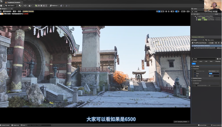Click the Outliner search field with postp
This screenshot has height=127, width=222.
pyautogui.click(x=199, y=12)
